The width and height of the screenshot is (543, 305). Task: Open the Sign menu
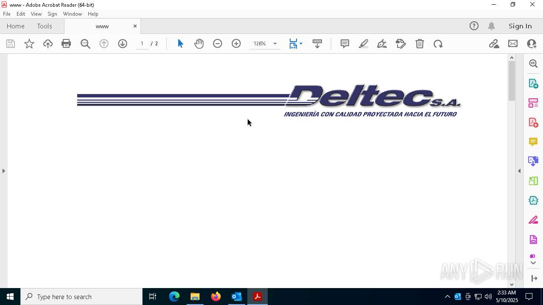click(x=52, y=14)
